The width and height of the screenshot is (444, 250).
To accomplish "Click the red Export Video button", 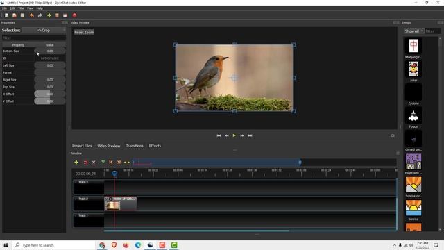I will [74, 15].
